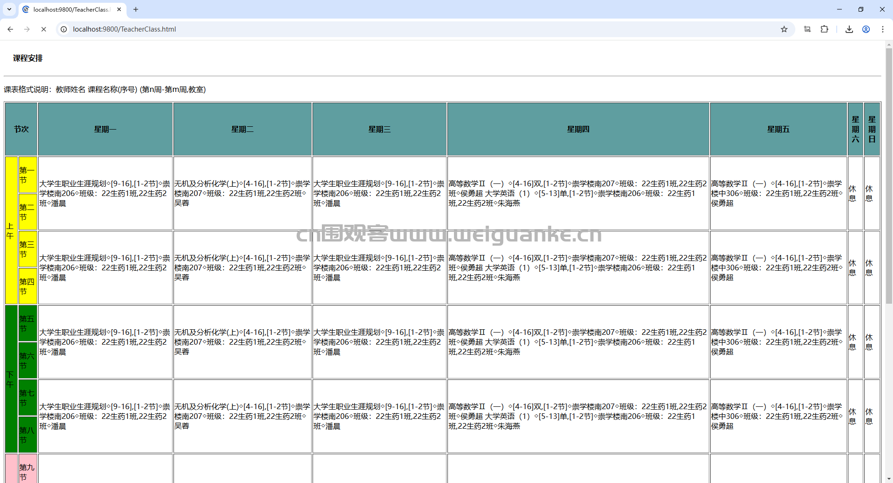The height and width of the screenshot is (483, 893).
Task: Click the 第八节 period cell
Action: pyautogui.click(x=28, y=435)
